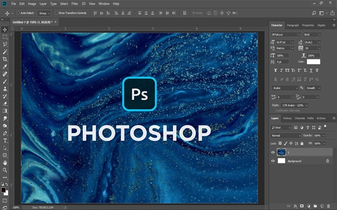Screen dimensions: 337x210
Task: Select the Path Selection arrow tool
Action: tap(5, 148)
